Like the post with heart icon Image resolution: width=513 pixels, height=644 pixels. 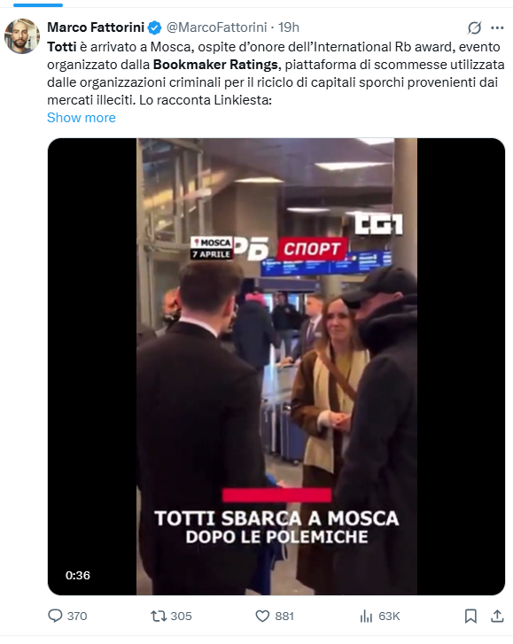tap(262, 616)
